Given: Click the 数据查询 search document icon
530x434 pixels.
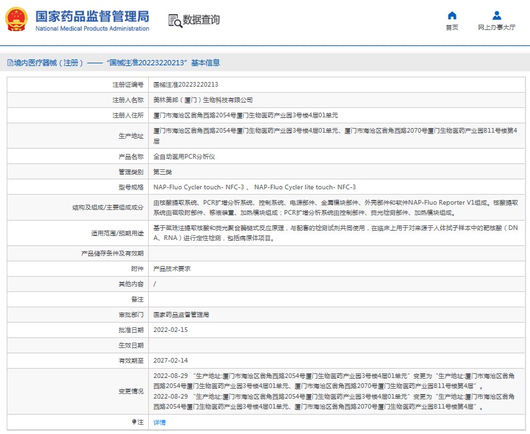Looking at the screenshot, I should click(175, 20).
